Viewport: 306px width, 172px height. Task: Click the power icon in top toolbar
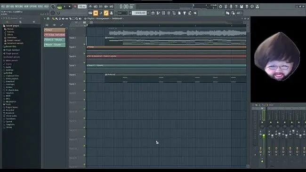220,7
